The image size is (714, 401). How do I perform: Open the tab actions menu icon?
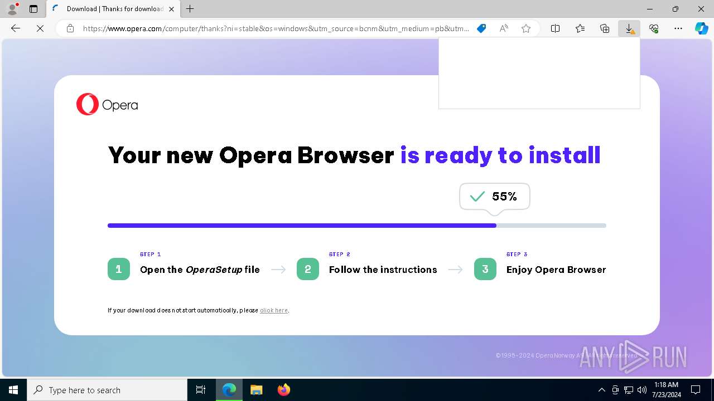pyautogui.click(x=33, y=9)
